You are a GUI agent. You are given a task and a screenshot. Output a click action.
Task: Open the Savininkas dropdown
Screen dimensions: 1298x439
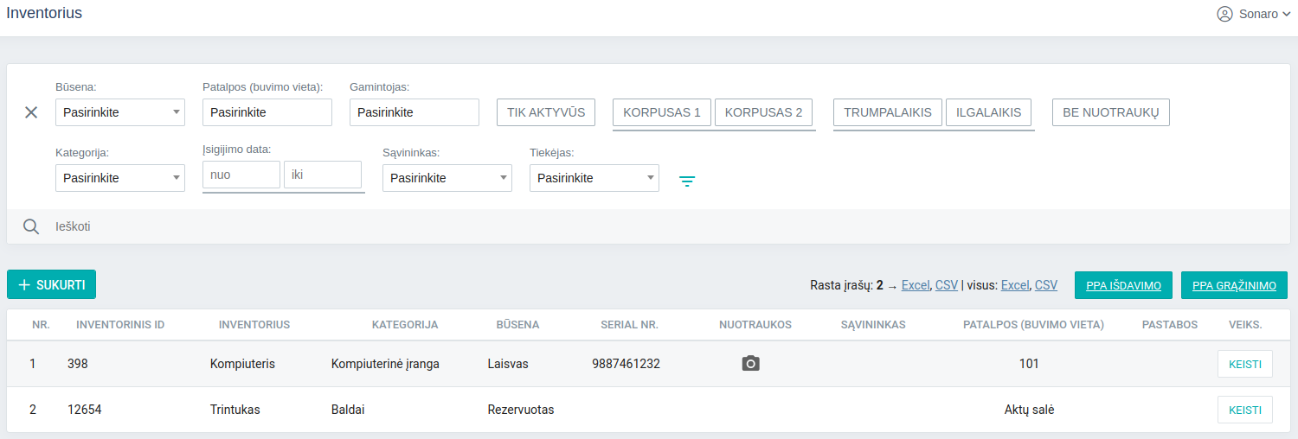coord(447,178)
